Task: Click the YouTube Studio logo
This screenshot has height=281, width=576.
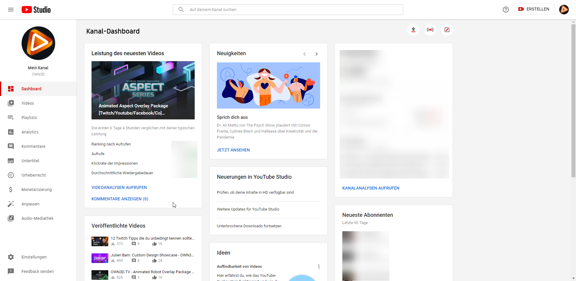Action: tap(36, 10)
